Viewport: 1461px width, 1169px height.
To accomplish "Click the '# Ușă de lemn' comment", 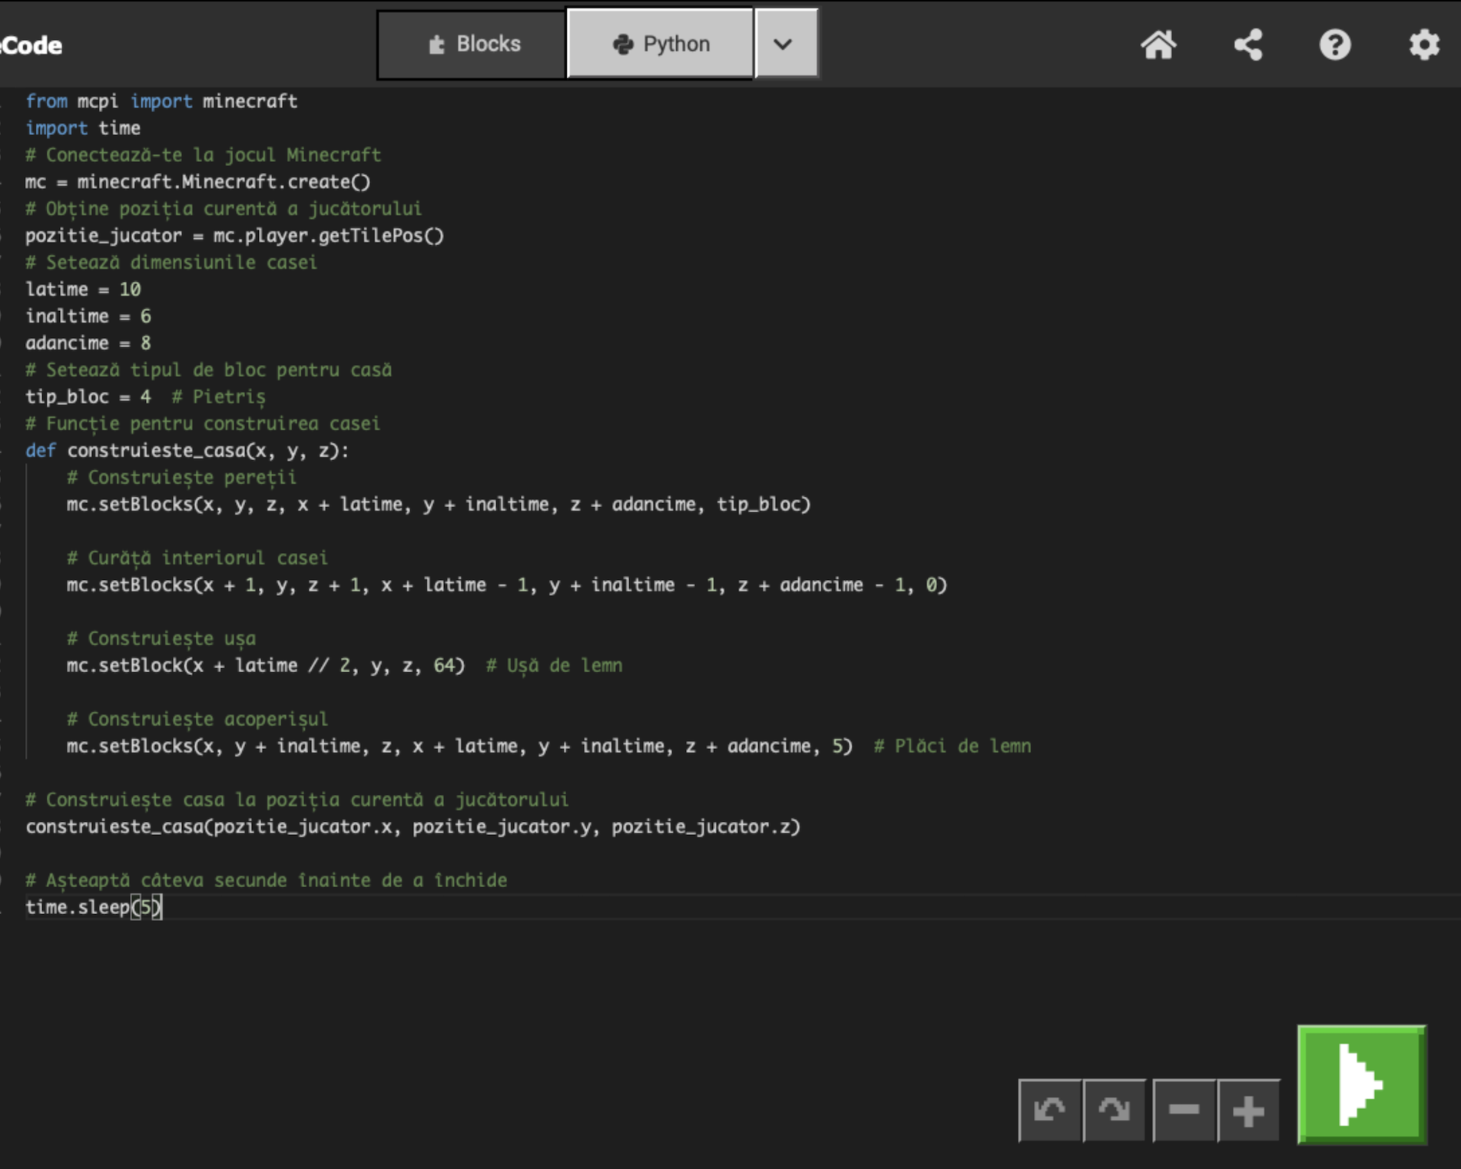I will [x=554, y=666].
